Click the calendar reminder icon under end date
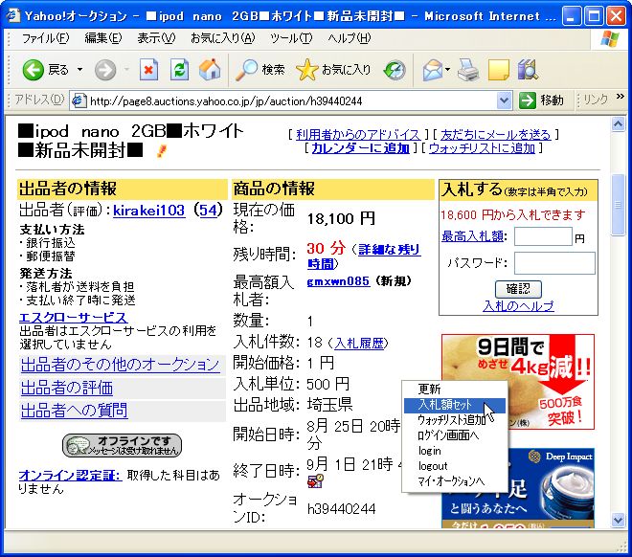Screen dimensions: 632x557 pos(315,480)
